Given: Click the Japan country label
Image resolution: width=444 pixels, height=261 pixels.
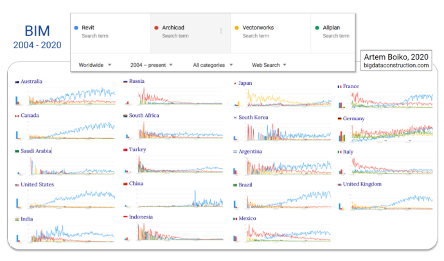Looking at the screenshot, I should 245,83.
